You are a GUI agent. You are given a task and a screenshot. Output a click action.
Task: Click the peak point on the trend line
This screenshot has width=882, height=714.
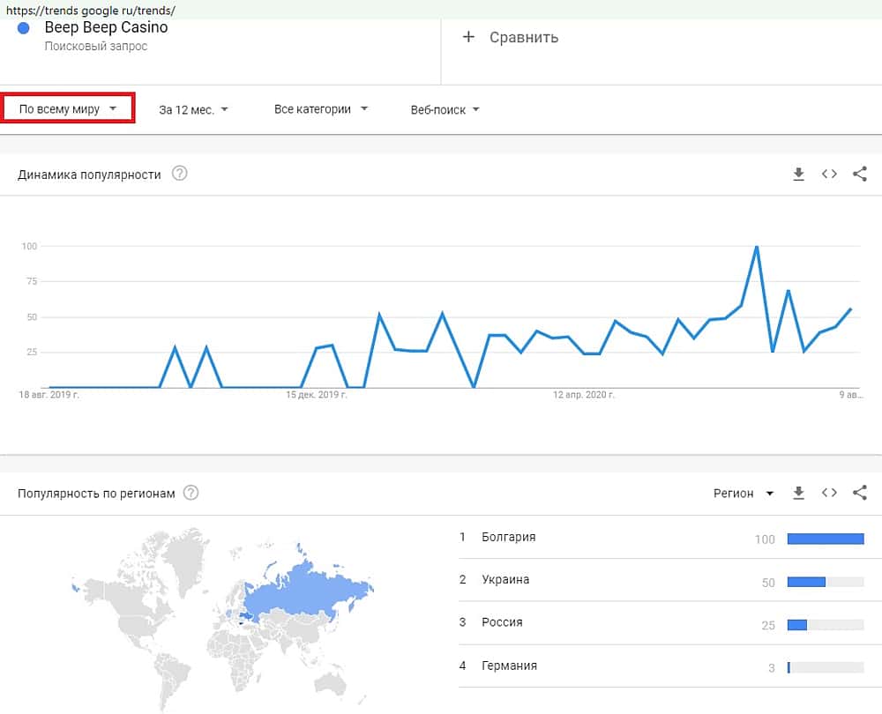[757, 247]
